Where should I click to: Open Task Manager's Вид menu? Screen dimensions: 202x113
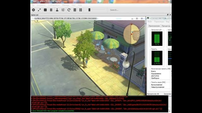168,22
